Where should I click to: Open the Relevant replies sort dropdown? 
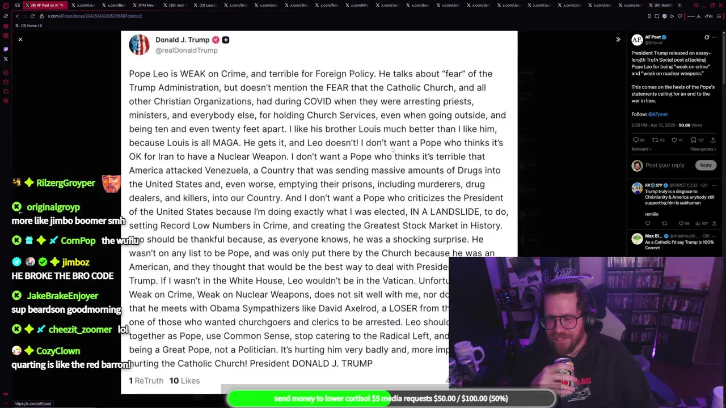coord(641,149)
